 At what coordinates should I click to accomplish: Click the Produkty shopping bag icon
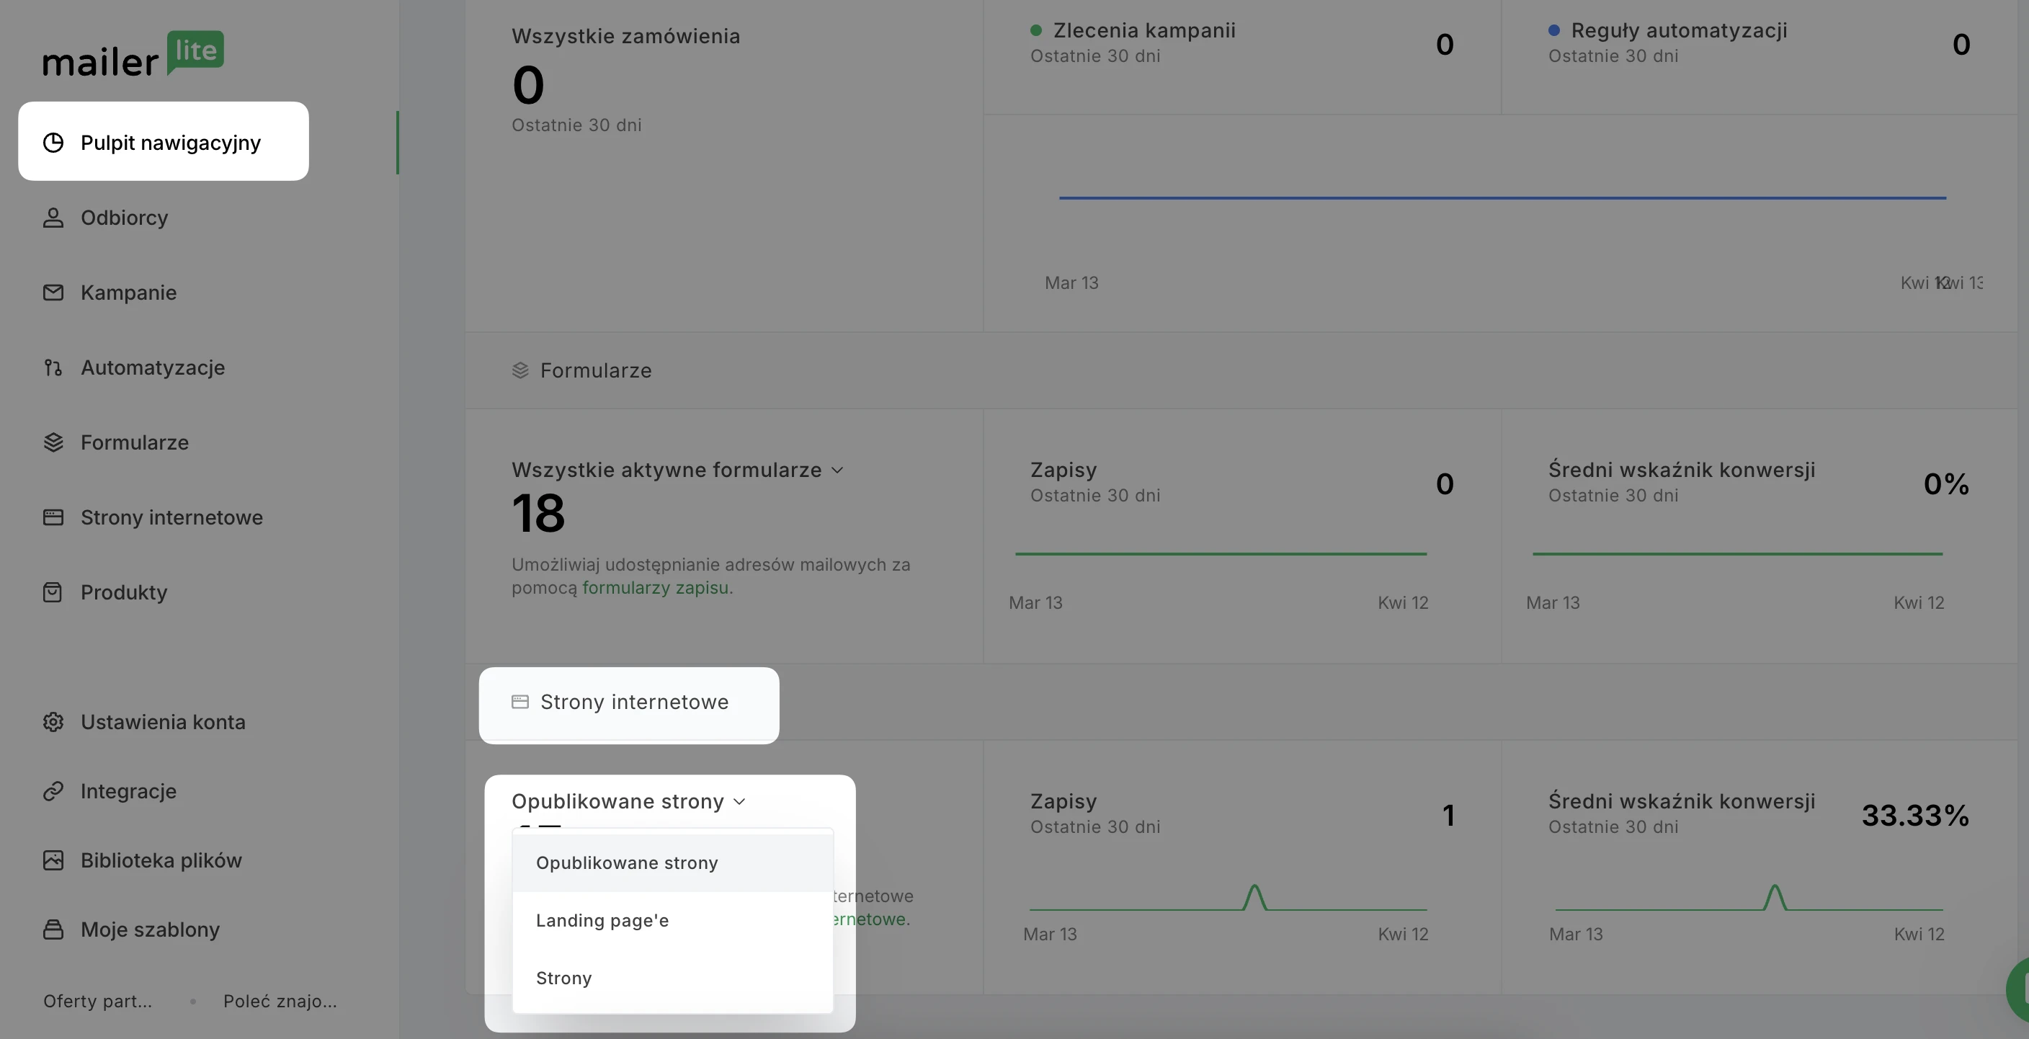[x=53, y=592]
